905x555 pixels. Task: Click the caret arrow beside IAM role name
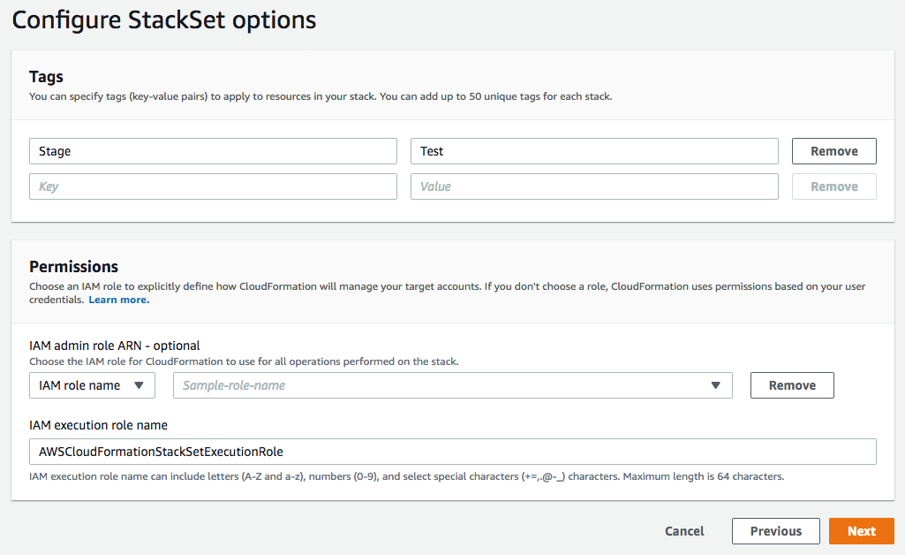pyautogui.click(x=139, y=385)
